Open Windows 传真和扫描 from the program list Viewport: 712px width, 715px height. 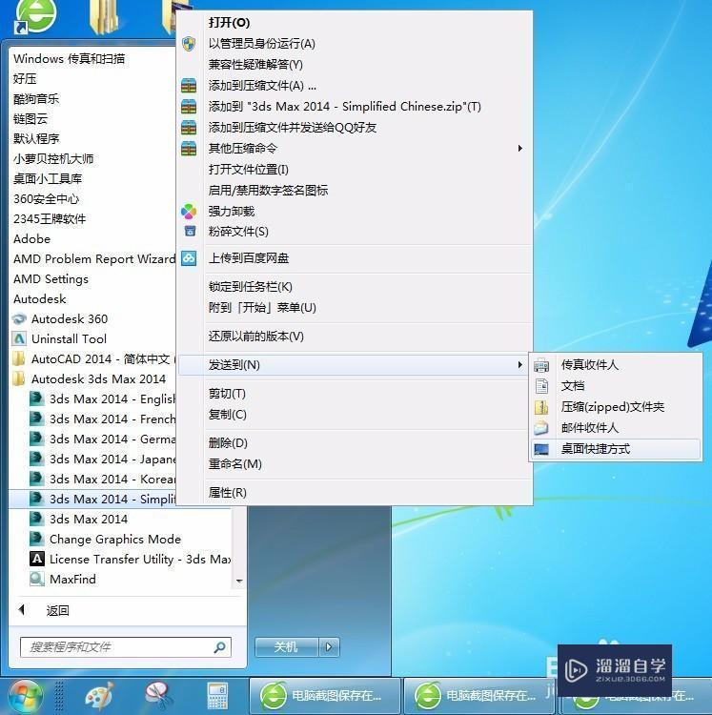[x=70, y=59]
